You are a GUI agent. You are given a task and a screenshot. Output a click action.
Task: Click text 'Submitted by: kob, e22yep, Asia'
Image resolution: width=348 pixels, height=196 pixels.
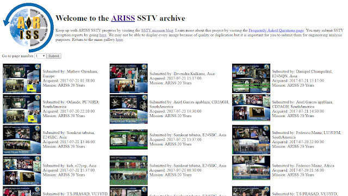pyautogui.click(x=70, y=166)
